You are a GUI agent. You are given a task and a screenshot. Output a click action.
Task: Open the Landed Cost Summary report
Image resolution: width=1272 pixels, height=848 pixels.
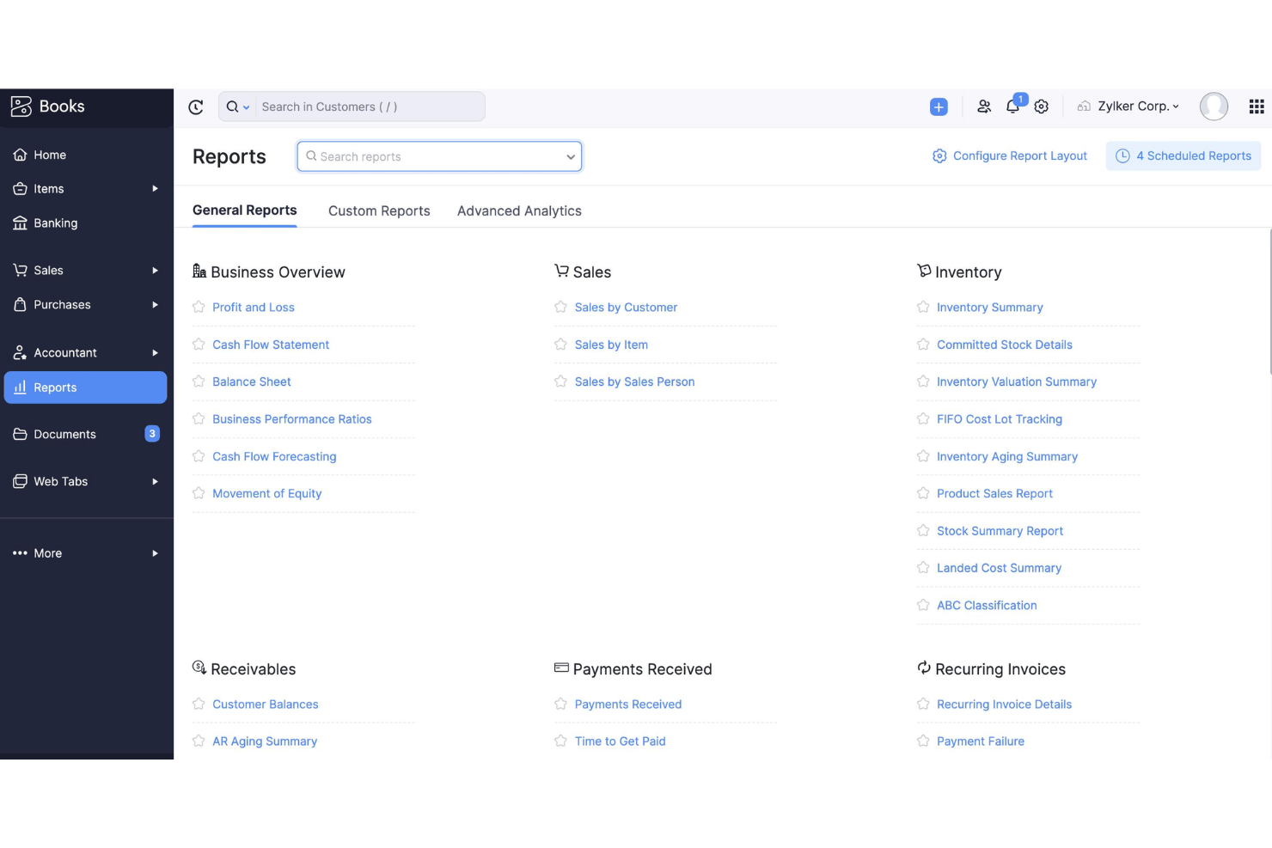click(x=999, y=568)
